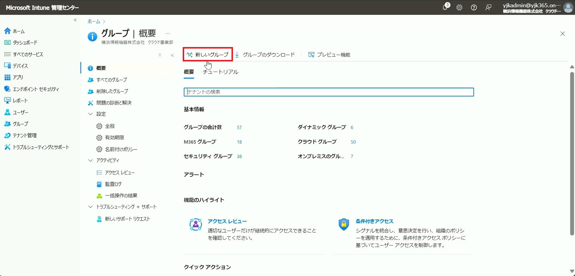Image resolution: width=575 pixels, height=276 pixels.
Task: Close the グループ blade
Action: (x=562, y=34)
